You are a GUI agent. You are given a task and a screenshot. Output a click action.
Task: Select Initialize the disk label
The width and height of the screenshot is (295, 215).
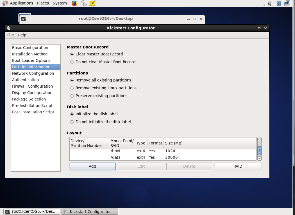(x=94, y=114)
